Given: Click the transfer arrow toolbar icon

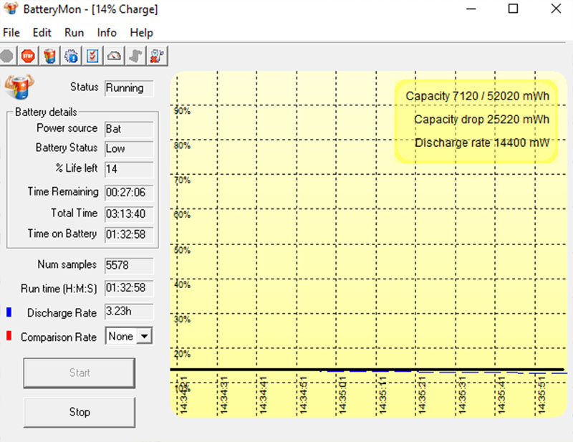Looking at the screenshot, I should coord(135,55).
